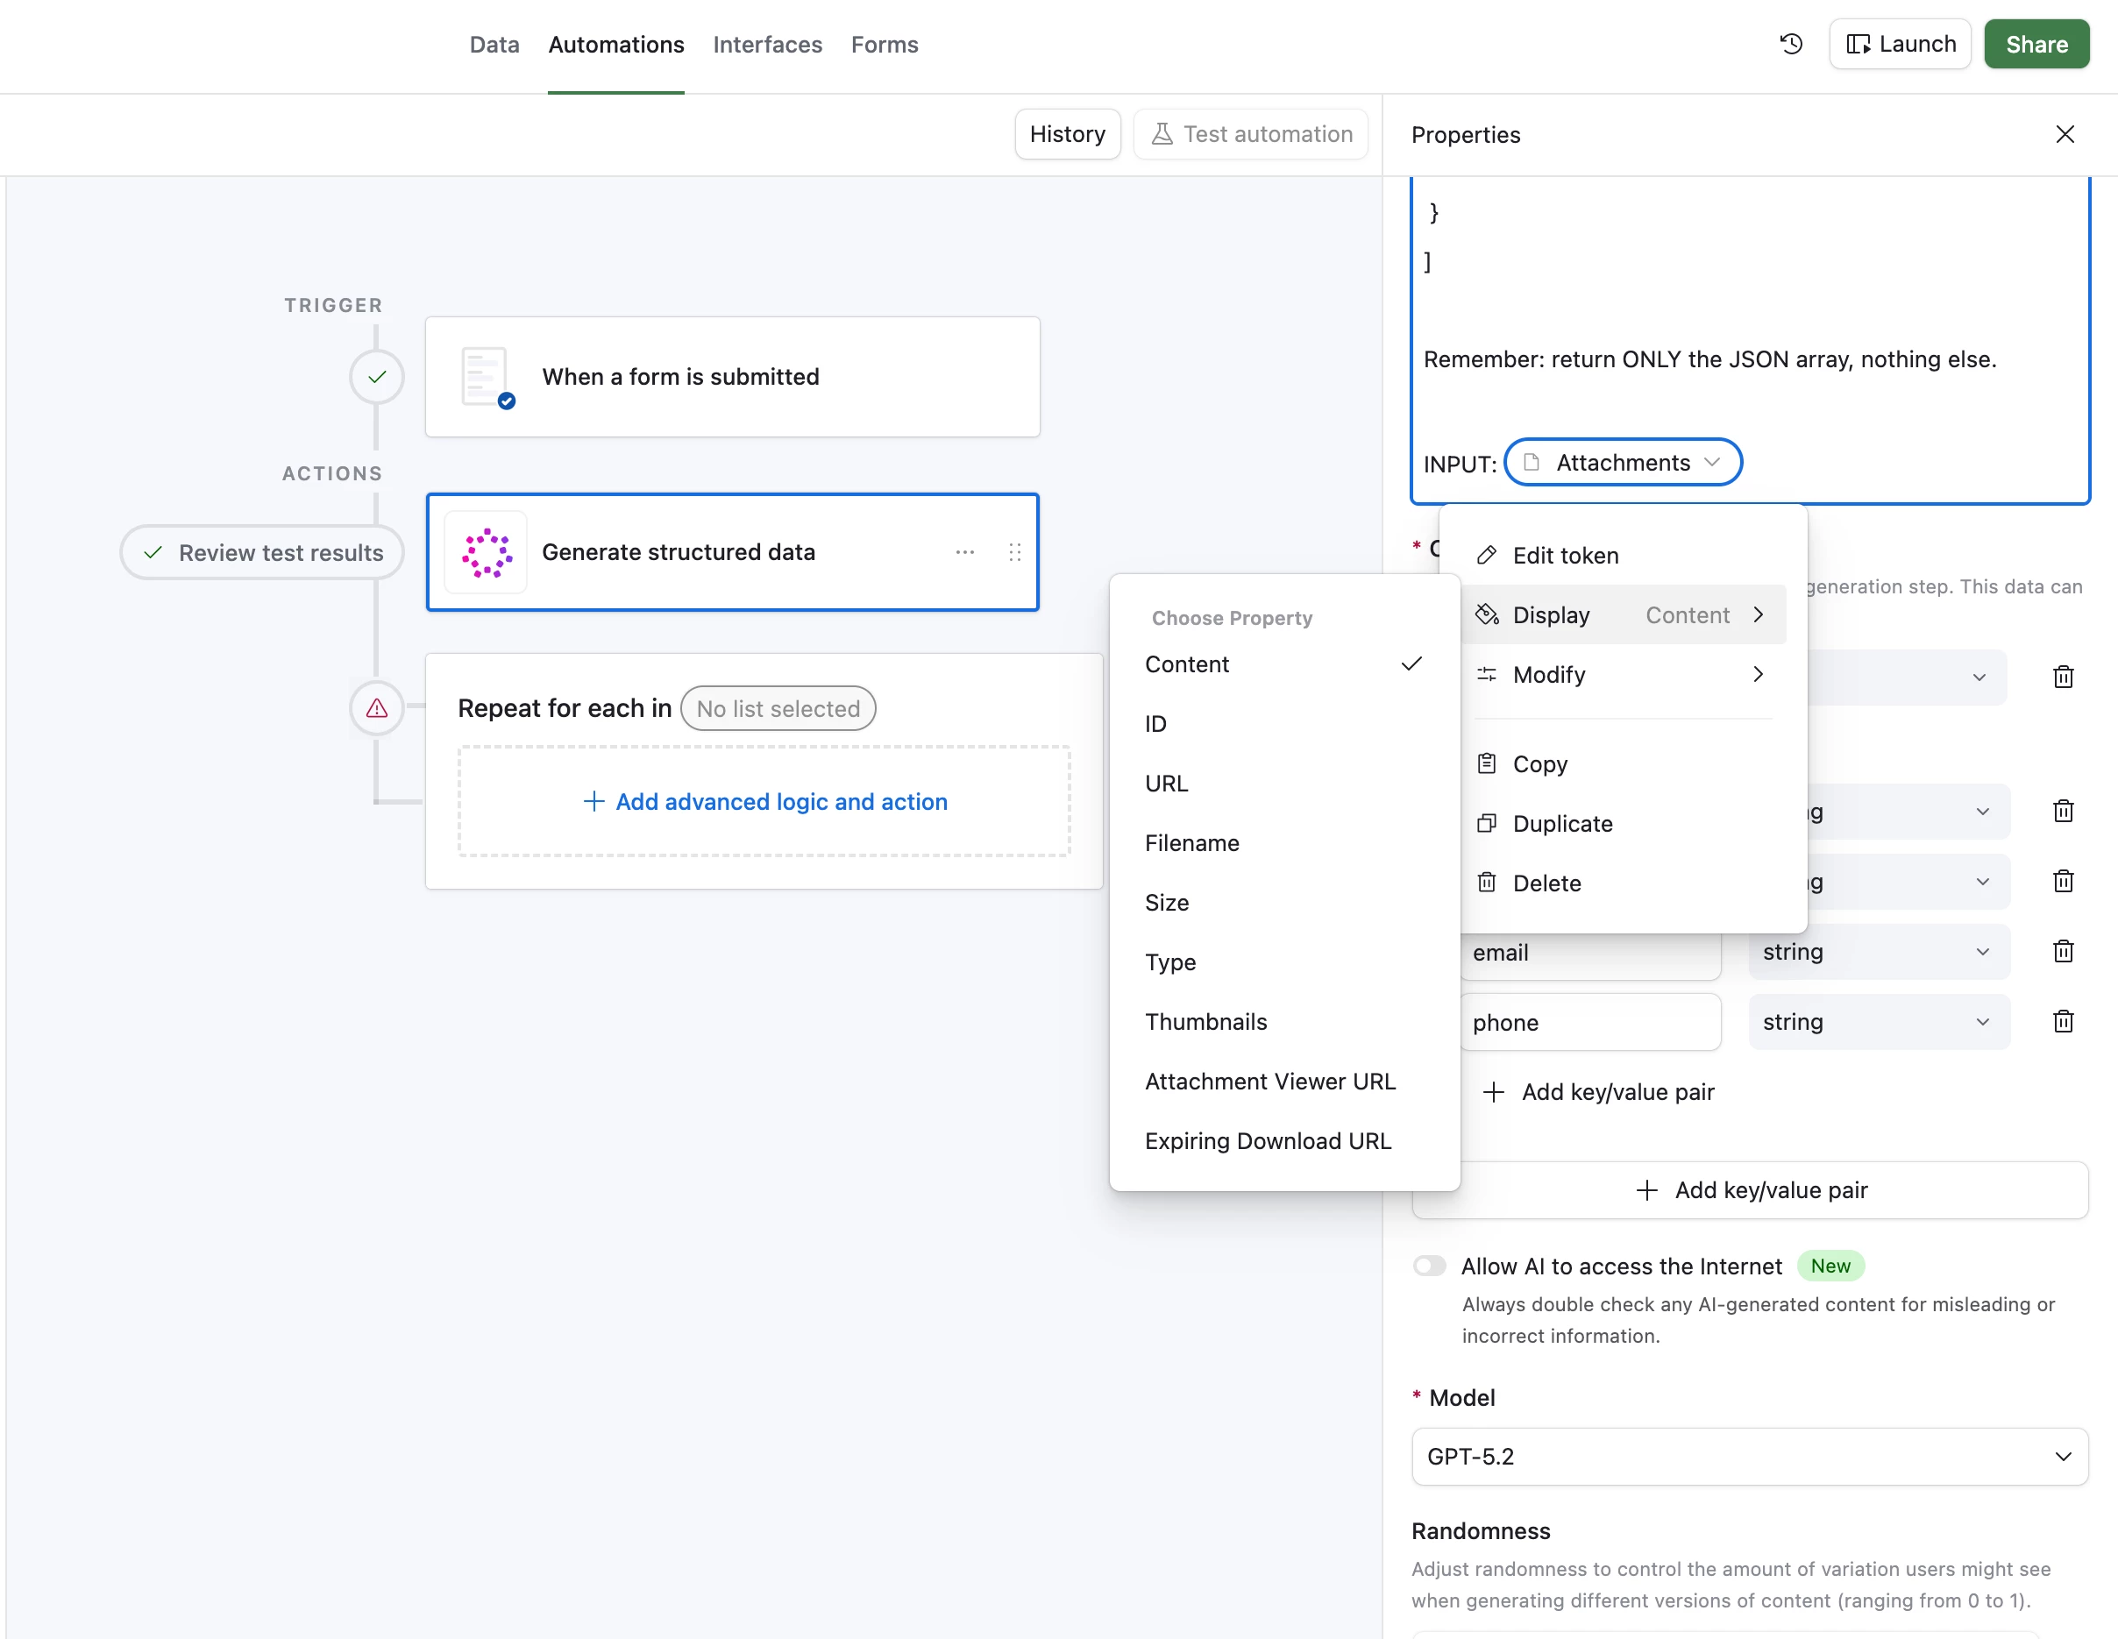2118x1639 pixels.
Task: Click the Generate structured data AI icon
Action: (486, 552)
